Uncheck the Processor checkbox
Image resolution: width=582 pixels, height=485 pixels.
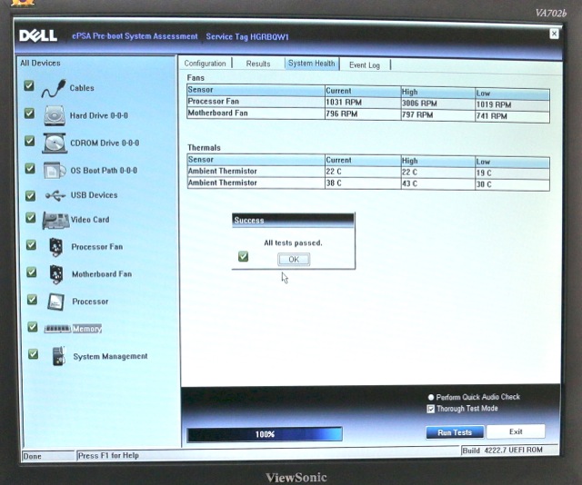[33, 299]
